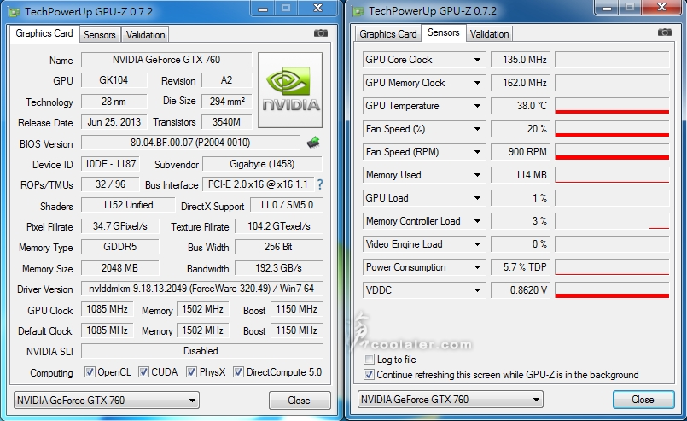Open the GPU Temperature sensor dropdown
Viewport: 687px width, 421px height.
pos(477,106)
